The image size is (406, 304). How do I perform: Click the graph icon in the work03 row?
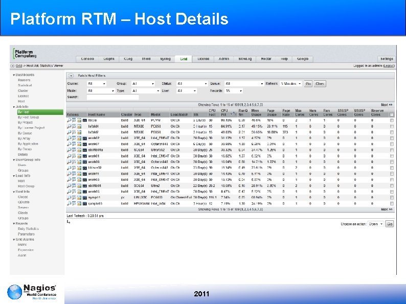coord(79,179)
